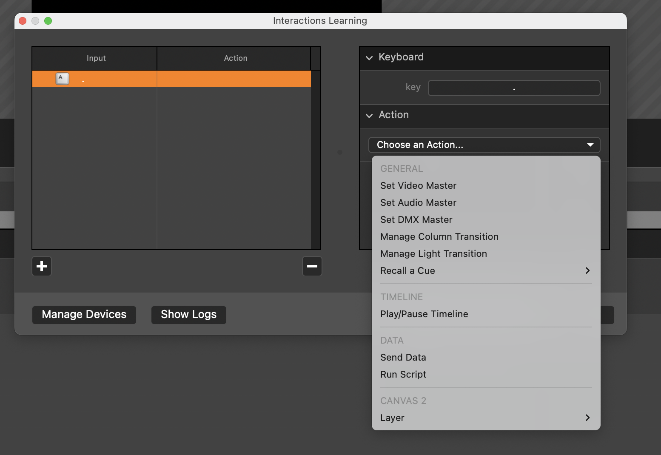This screenshot has height=455, width=661.
Task: Collapse the Action section chevron
Action: click(x=369, y=116)
